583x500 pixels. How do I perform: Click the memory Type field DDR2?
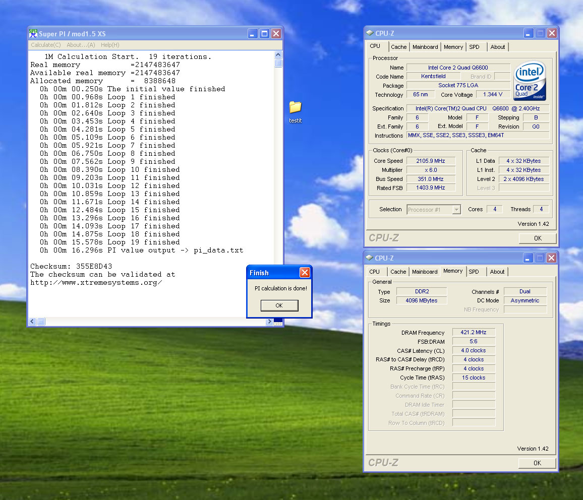click(422, 292)
